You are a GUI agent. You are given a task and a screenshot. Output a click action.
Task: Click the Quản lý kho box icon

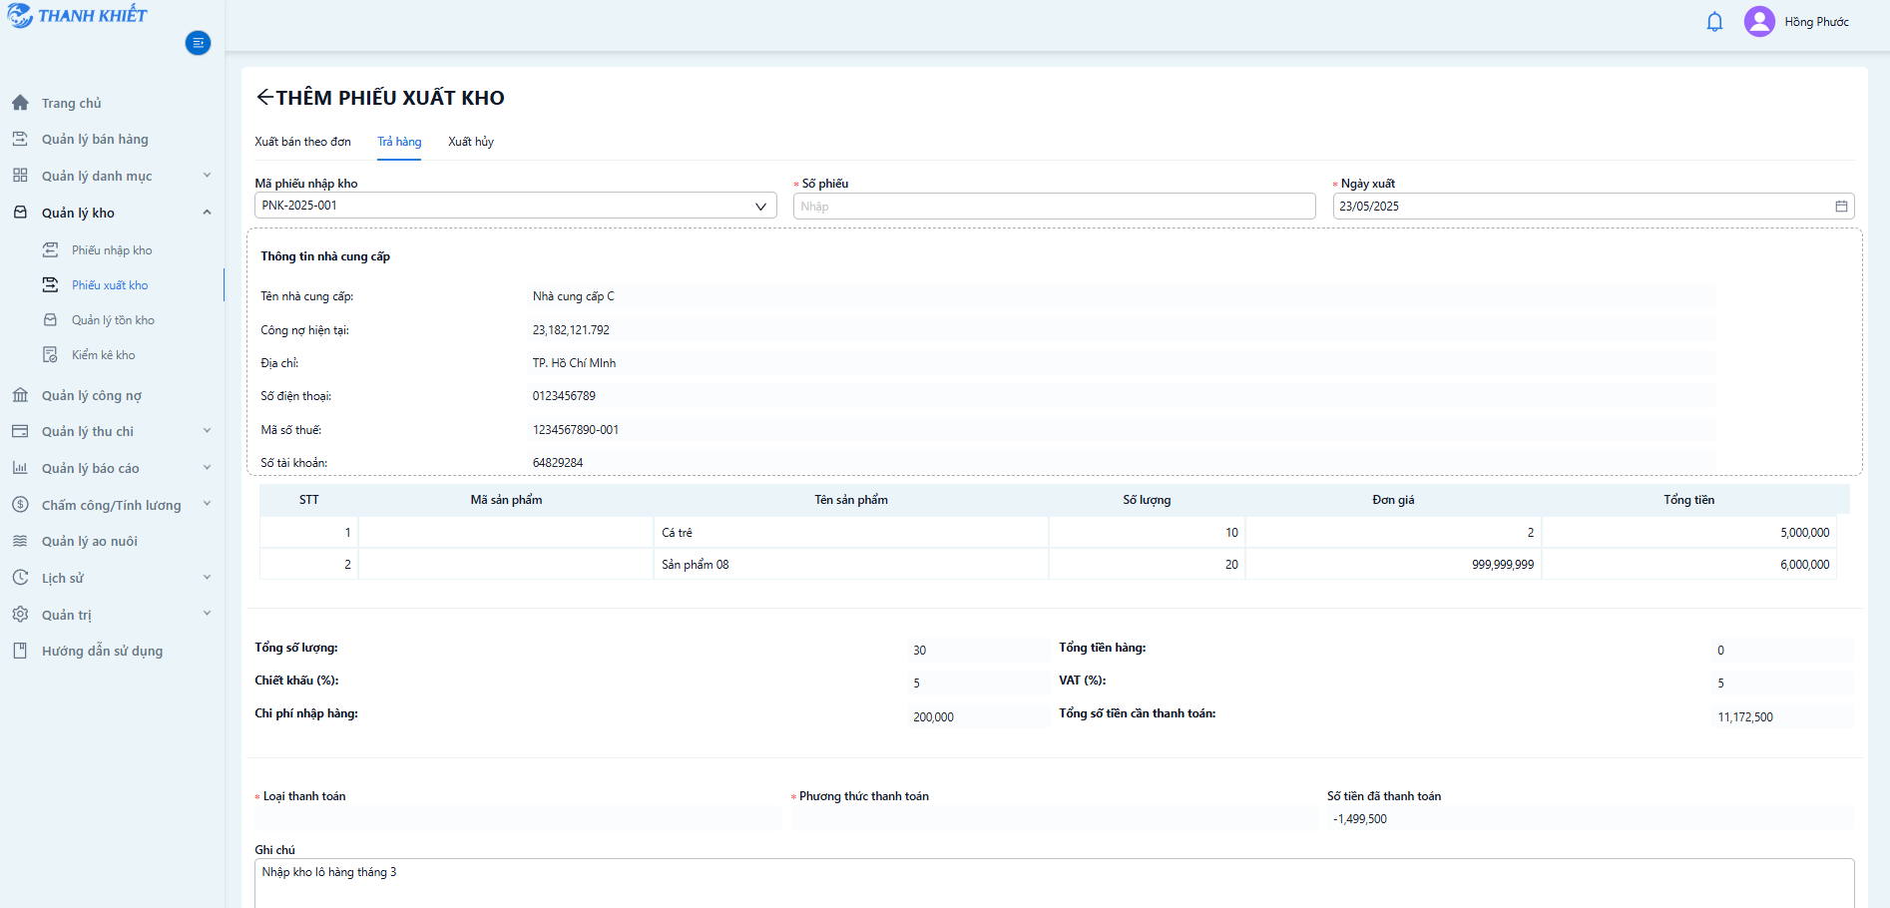20,213
